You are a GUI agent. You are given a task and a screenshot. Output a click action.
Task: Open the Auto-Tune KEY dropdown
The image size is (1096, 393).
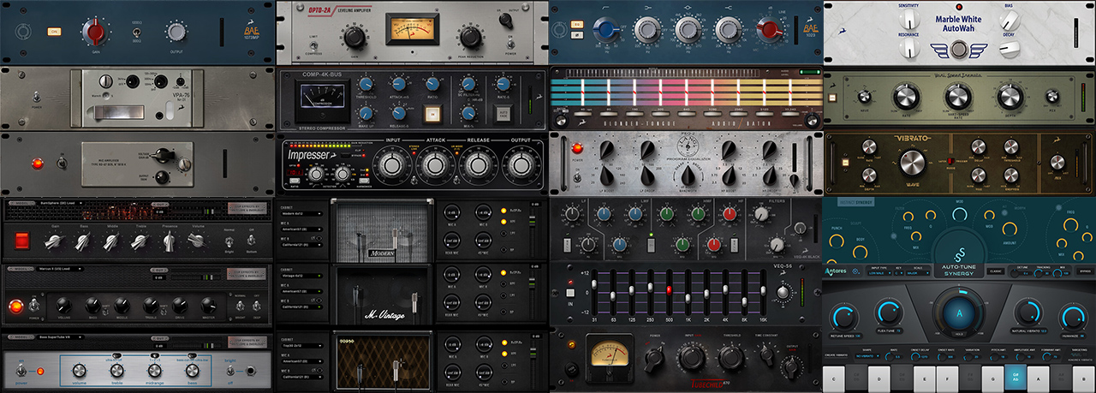click(899, 273)
